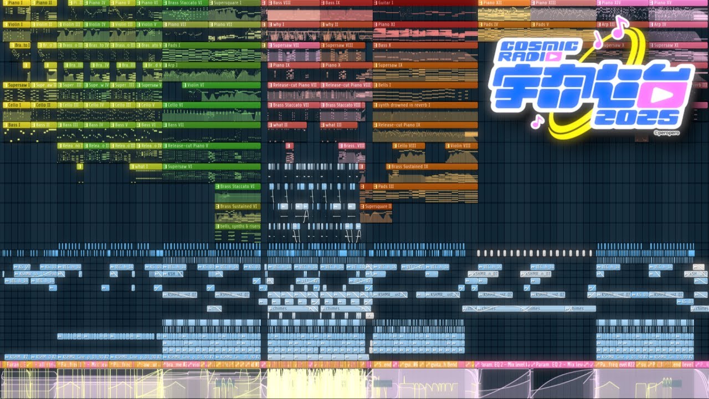Viewport: 709px width, 399px height.
Task: Open the clip menu icon of Guitar I
Action: point(375,3)
